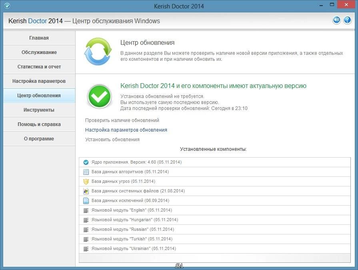
Task: Click the green-blue update arrows icon
Action: 98,52
